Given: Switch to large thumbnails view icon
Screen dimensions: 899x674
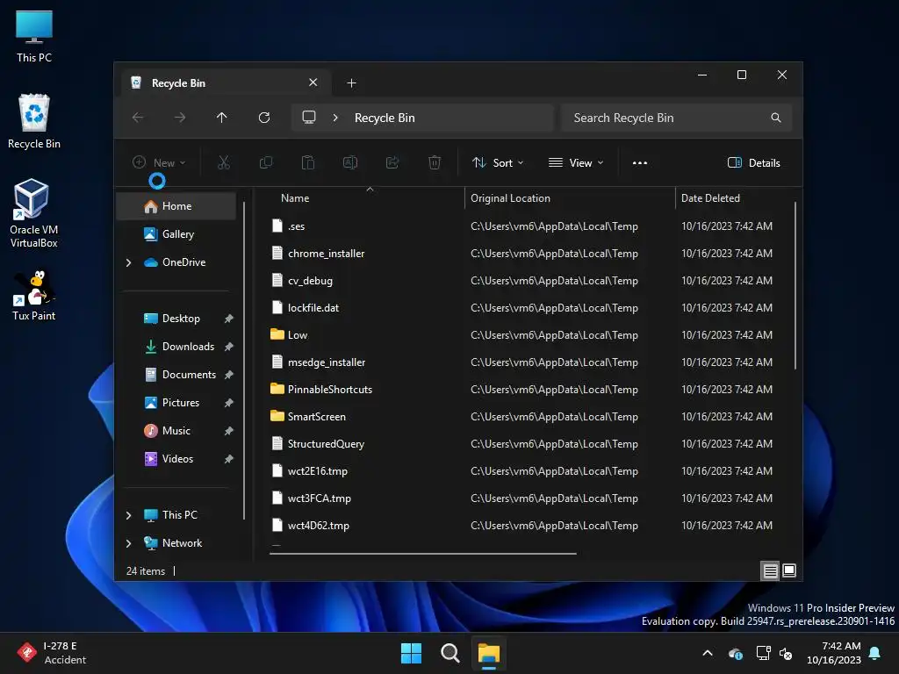Looking at the screenshot, I should [x=789, y=570].
